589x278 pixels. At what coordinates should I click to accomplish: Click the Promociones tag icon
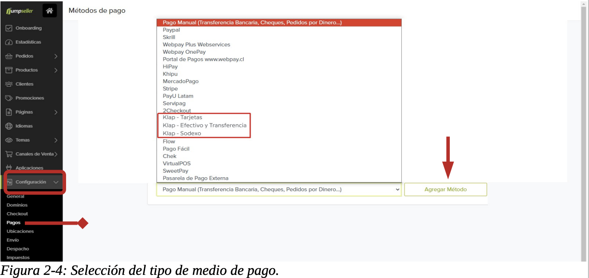pos(9,98)
